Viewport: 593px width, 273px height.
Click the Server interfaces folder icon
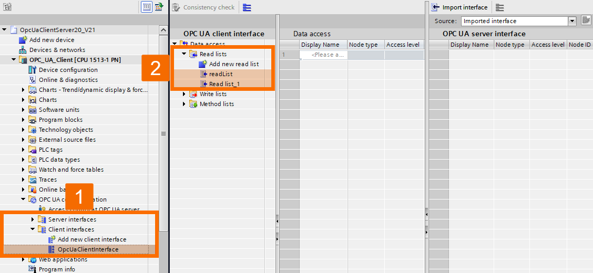click(x=42, y=219)
